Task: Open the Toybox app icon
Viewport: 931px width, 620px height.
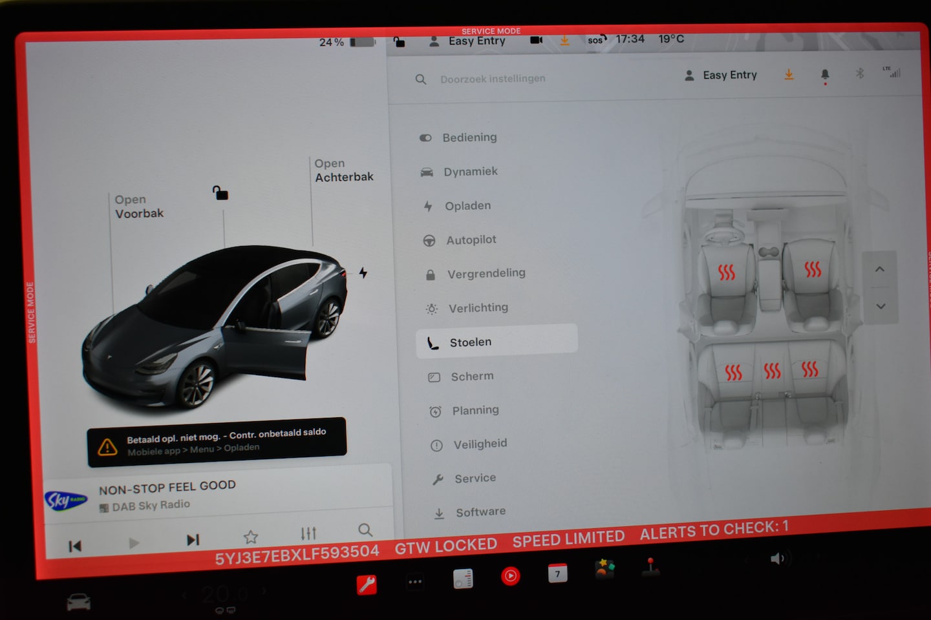Action: pyautogui.click(x=605, y=569)
